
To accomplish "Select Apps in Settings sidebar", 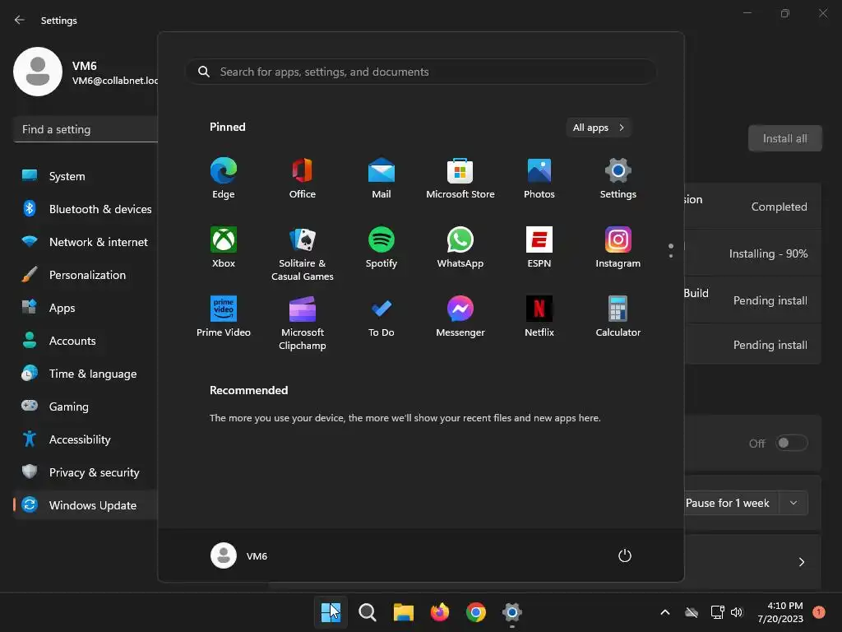I will [86, 308].
